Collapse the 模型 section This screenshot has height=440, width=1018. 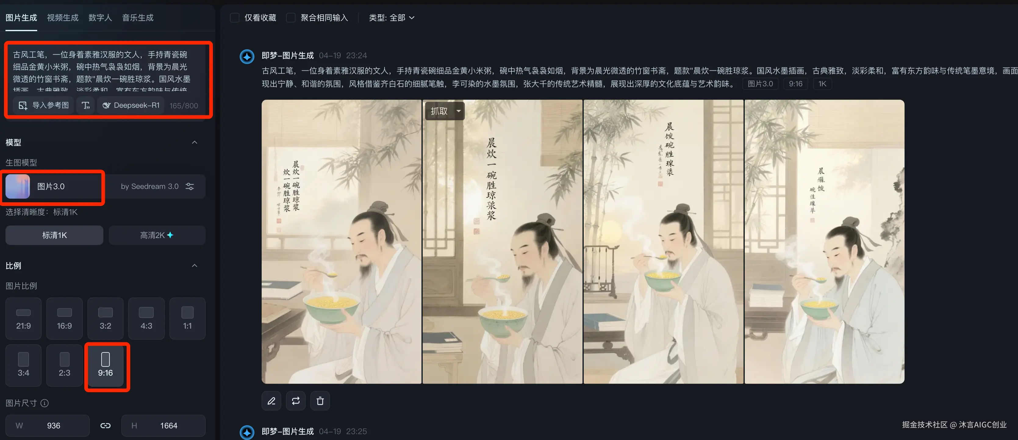click(195, 142)
